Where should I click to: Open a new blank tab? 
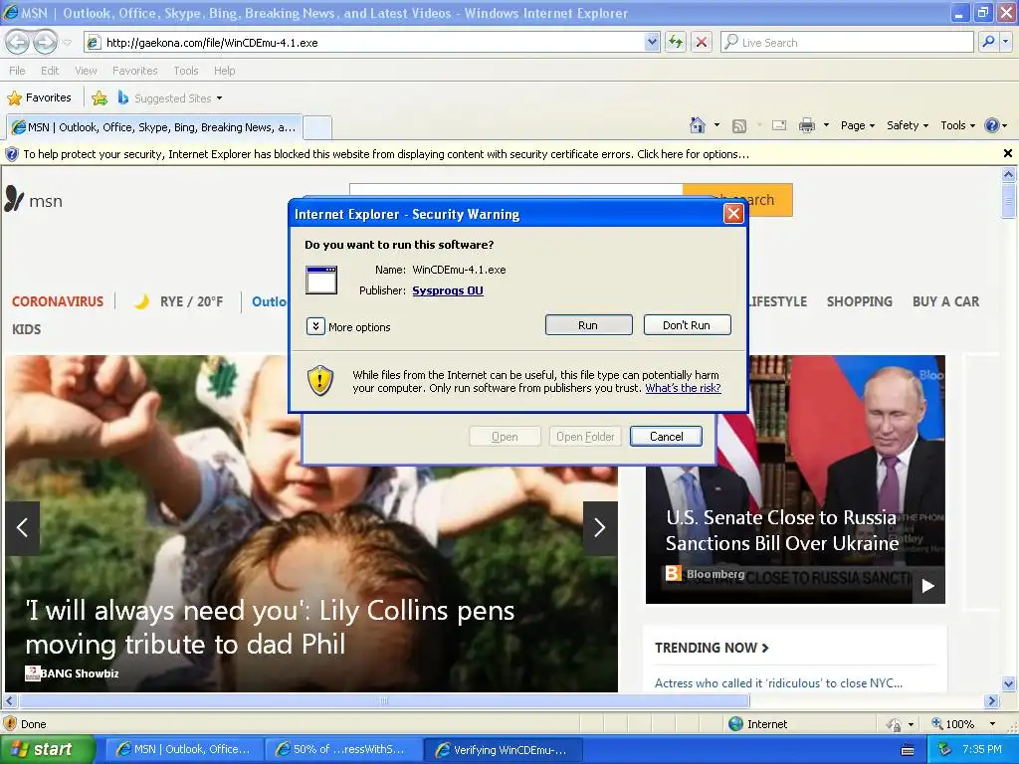(x=317, y=127)
